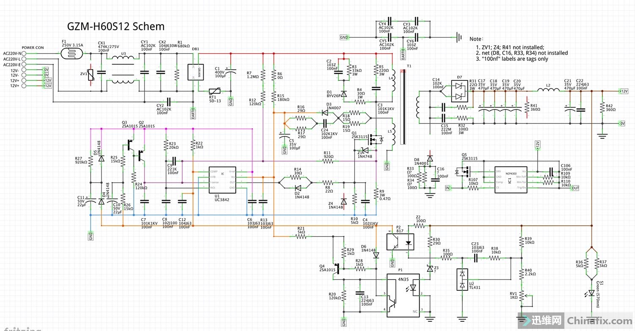Screen dimensions: 635x331
Task: Select the U1 UC3842 controller chip
Action: pyautogui.click(x=223, y=179)
